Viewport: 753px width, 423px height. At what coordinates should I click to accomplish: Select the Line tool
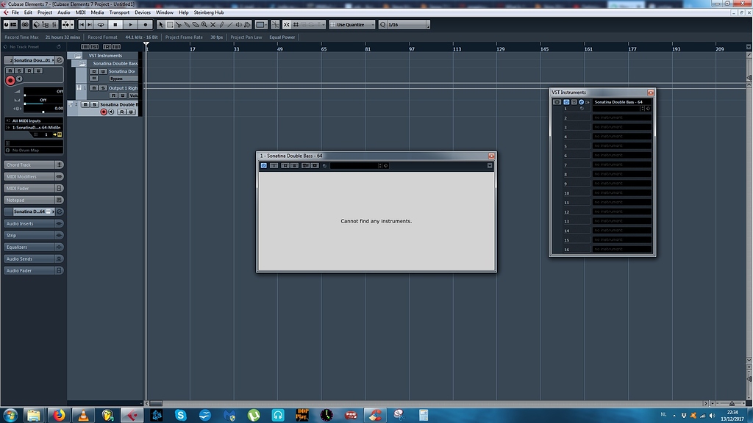(x=230, y=24)
